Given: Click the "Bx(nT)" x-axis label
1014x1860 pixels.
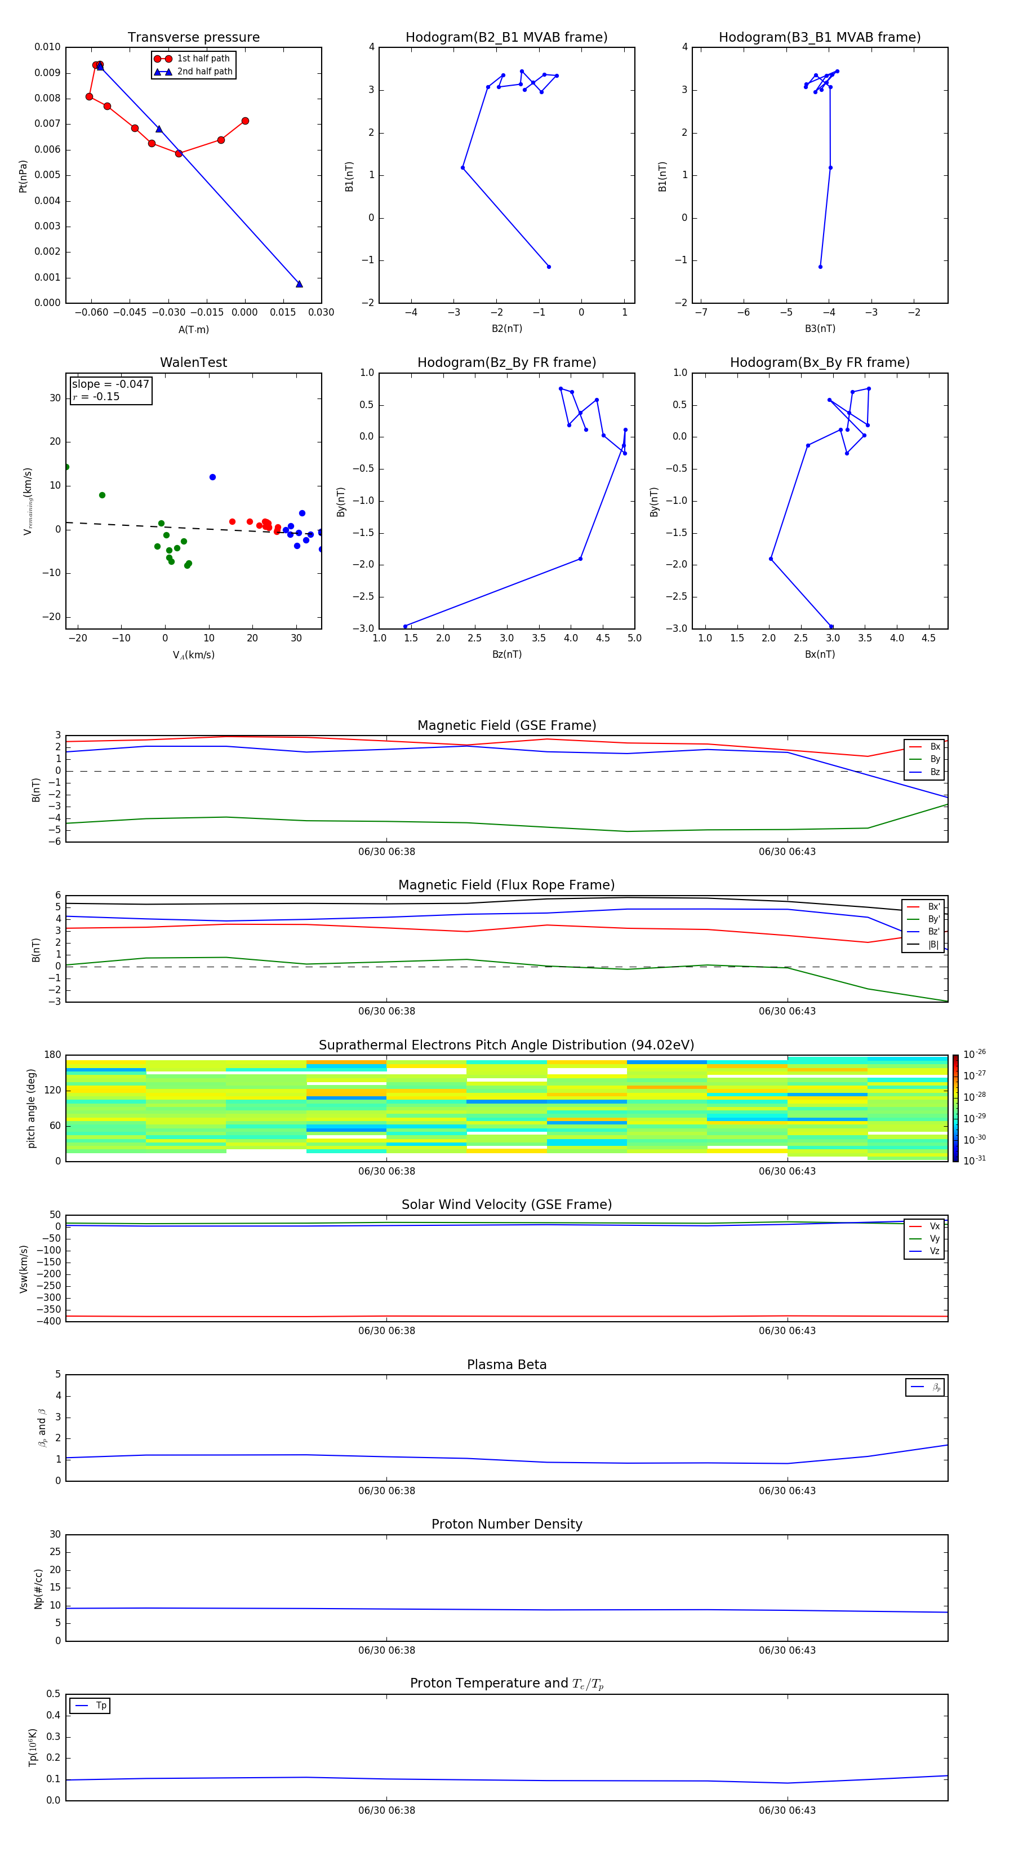Looking at the screenshot, I should point(820,654).
